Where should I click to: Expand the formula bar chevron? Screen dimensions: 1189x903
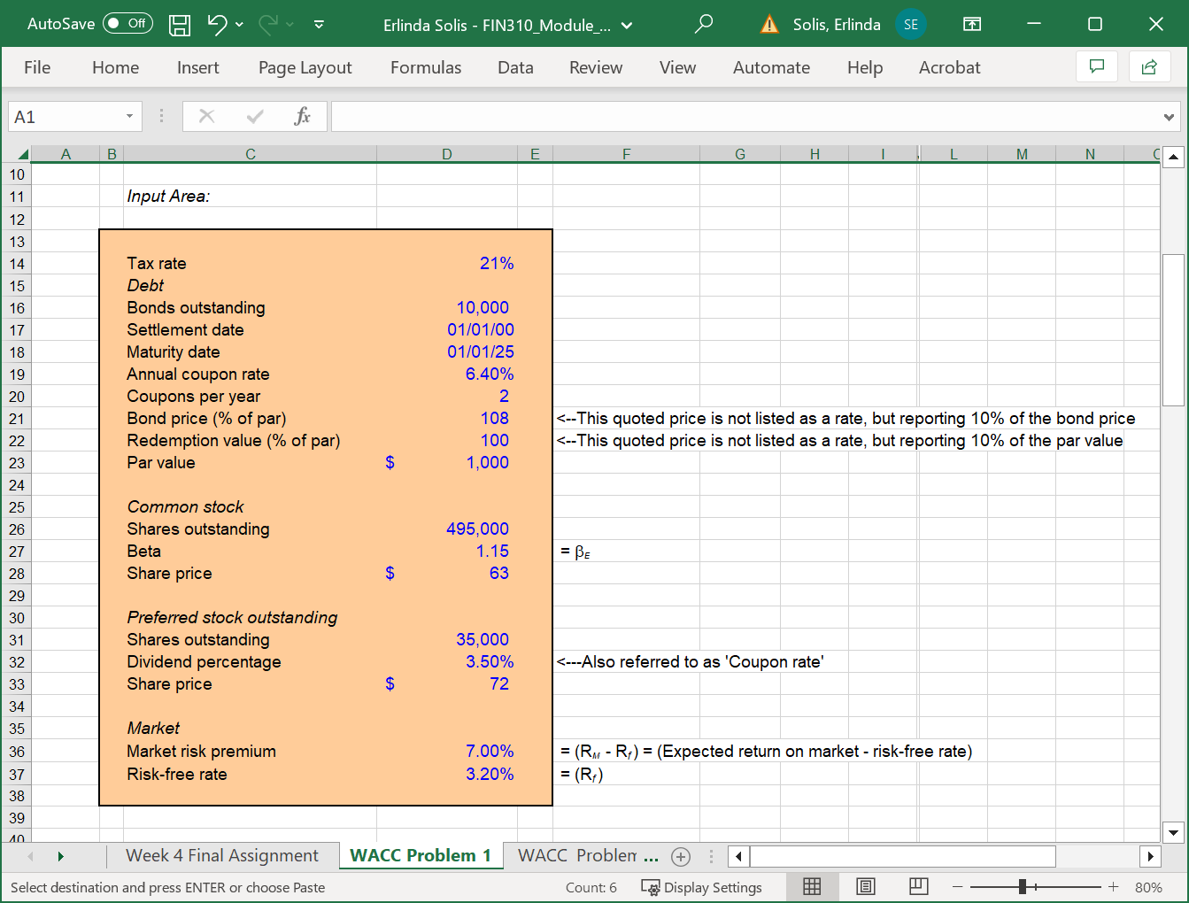coord(1169,117)
